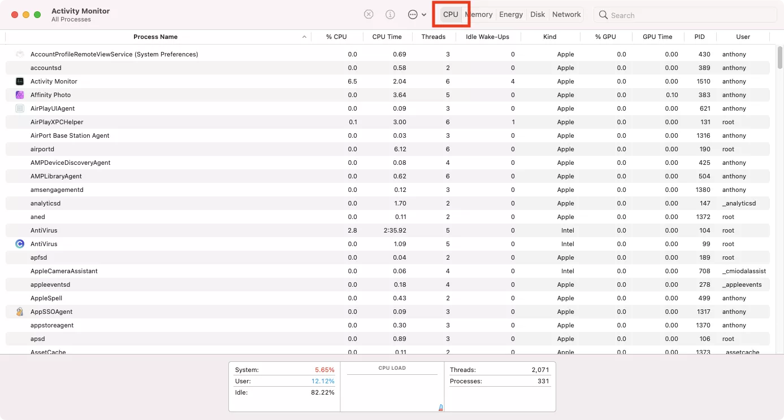Viewport: 784px width, 420px height.
Task: Click the AppSSOAgent lock icon
Action: pos(19,311)
